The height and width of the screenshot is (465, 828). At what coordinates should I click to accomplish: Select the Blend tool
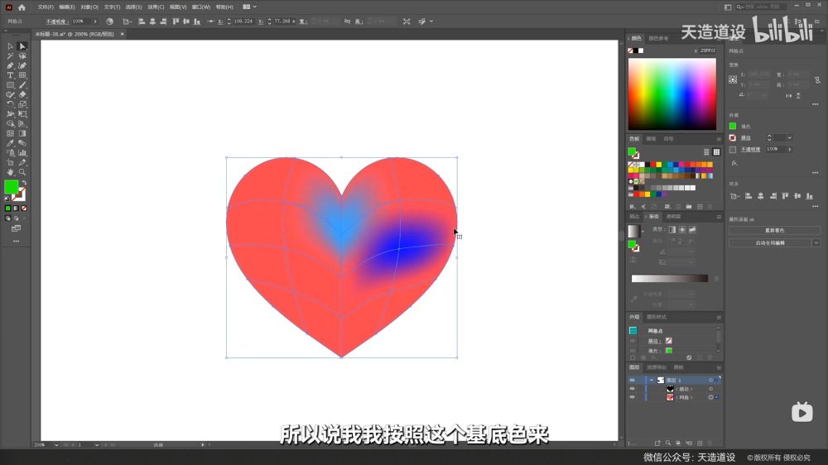22,143
